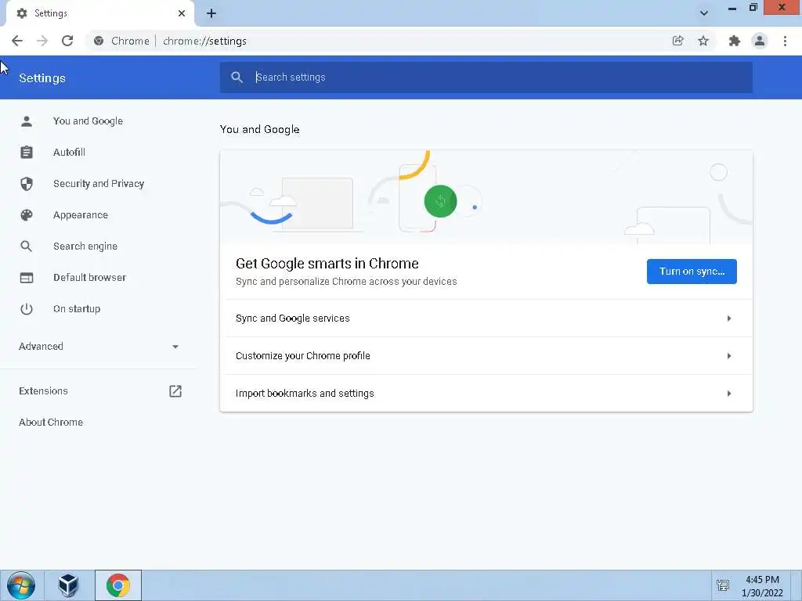
Task: Restore down the Chrome window
Action: [x=753, y=8]
